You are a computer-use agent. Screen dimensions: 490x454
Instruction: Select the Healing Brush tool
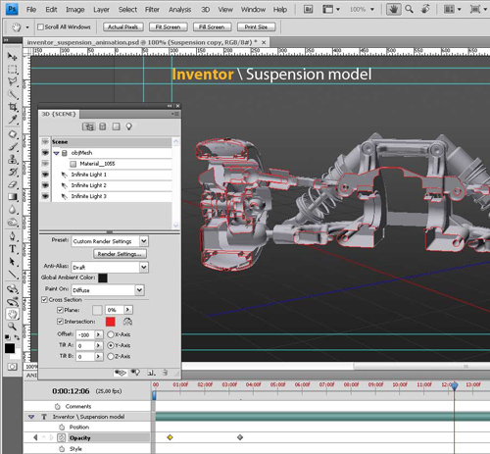pyautogui.click(x=13, y=134)
